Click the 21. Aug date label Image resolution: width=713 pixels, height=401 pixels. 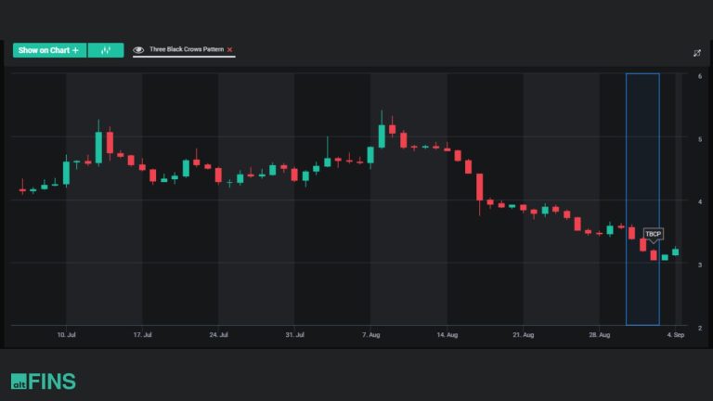click(524, 334)
